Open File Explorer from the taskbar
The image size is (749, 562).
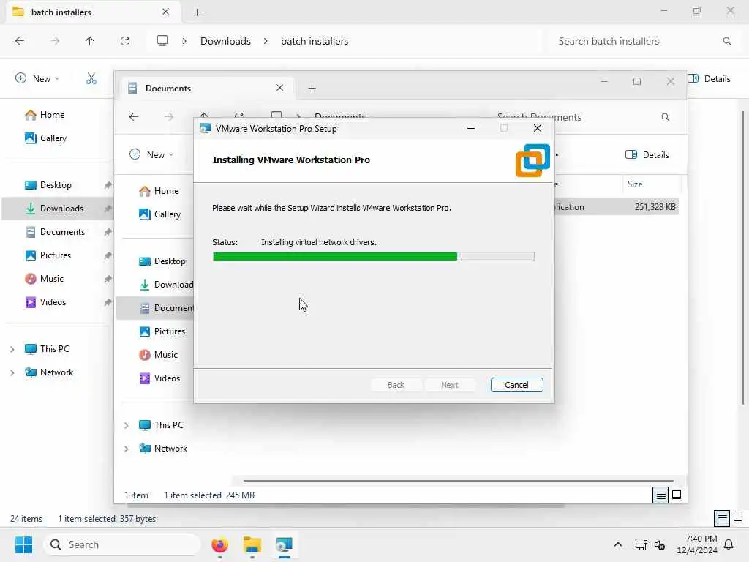click(x=252, y=544)
